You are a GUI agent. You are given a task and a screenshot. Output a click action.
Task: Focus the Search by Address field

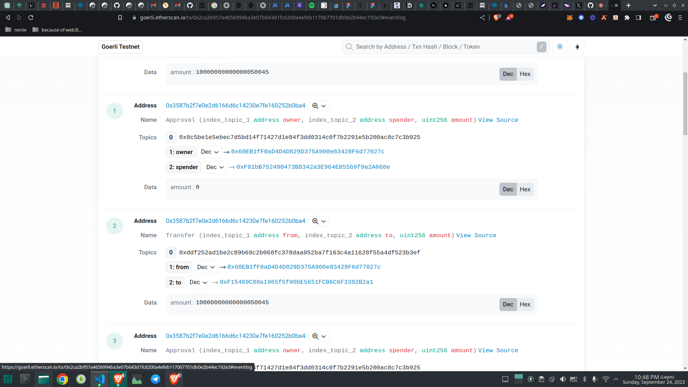[444, 47]
